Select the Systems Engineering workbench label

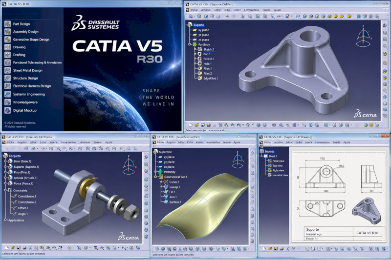(x=29, y=94)
